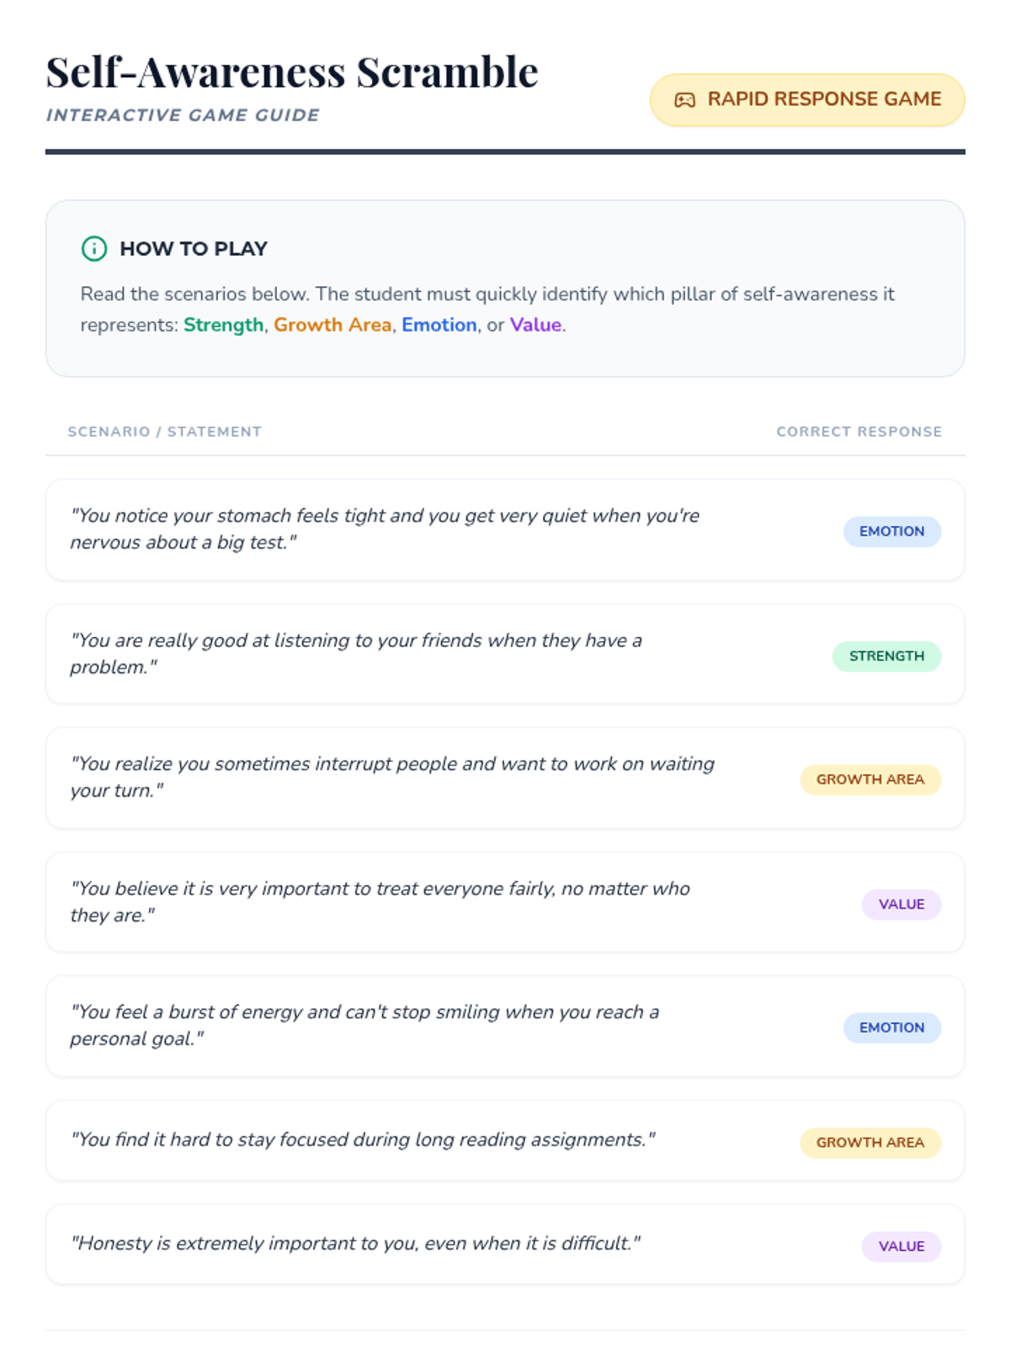Select the blue Emotion keyword
Image resolution: width=1010 pixels, height=1346 pixels.
pyautogui.click(x=439, y=325)
